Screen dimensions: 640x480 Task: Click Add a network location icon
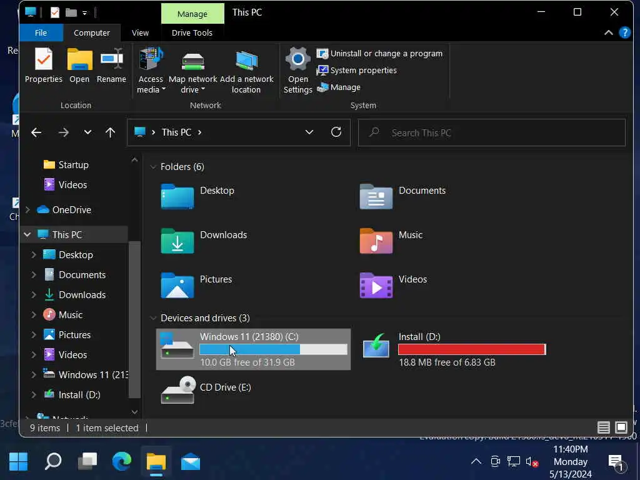246,60
